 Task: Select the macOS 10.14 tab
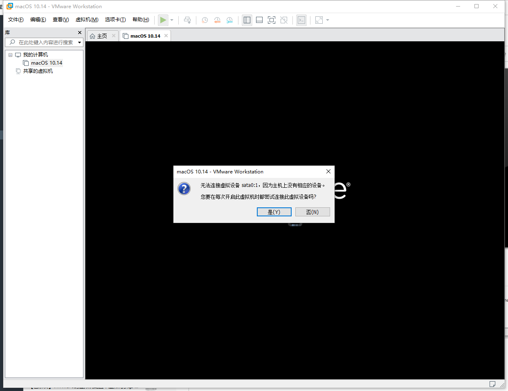click(145, 36)
